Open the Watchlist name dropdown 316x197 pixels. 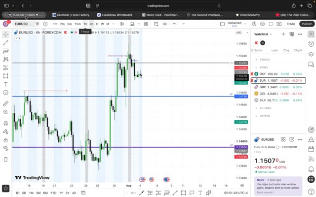point(263,34)
